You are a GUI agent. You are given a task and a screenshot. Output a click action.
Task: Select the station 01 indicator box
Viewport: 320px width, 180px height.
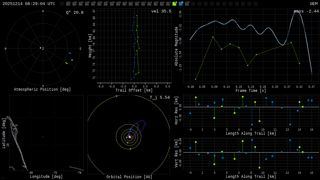[68, 4]
